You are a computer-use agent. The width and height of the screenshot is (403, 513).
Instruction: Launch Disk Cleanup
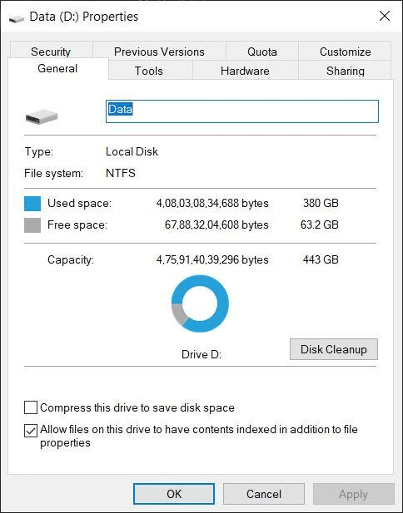334,349
